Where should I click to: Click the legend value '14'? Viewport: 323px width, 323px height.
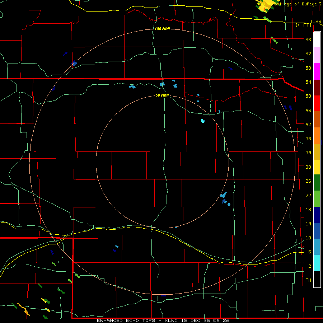pyautogui.click(x=308, y=224)
